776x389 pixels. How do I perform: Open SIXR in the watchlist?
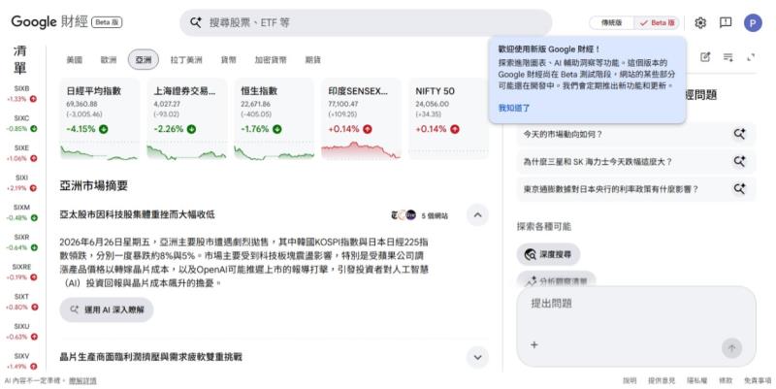[21, 242]
